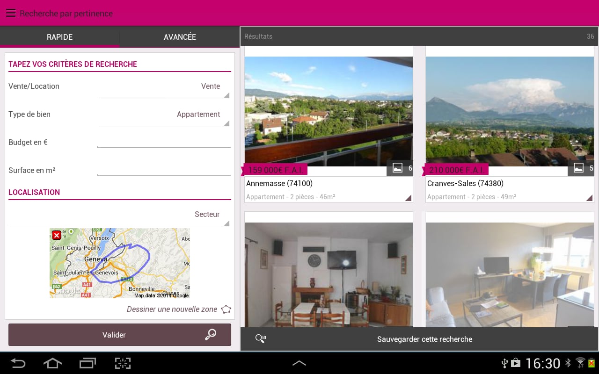Tap the battery status icon
This screenshot has width=599, height=374.
pyautogui.click(x=592, y=363)
